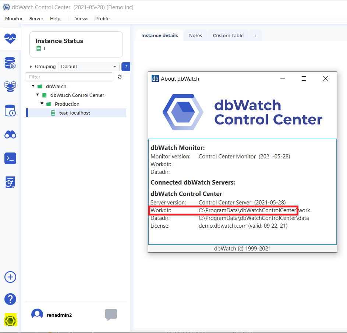Click the Datadir path ending in data

tap(254, 218)
